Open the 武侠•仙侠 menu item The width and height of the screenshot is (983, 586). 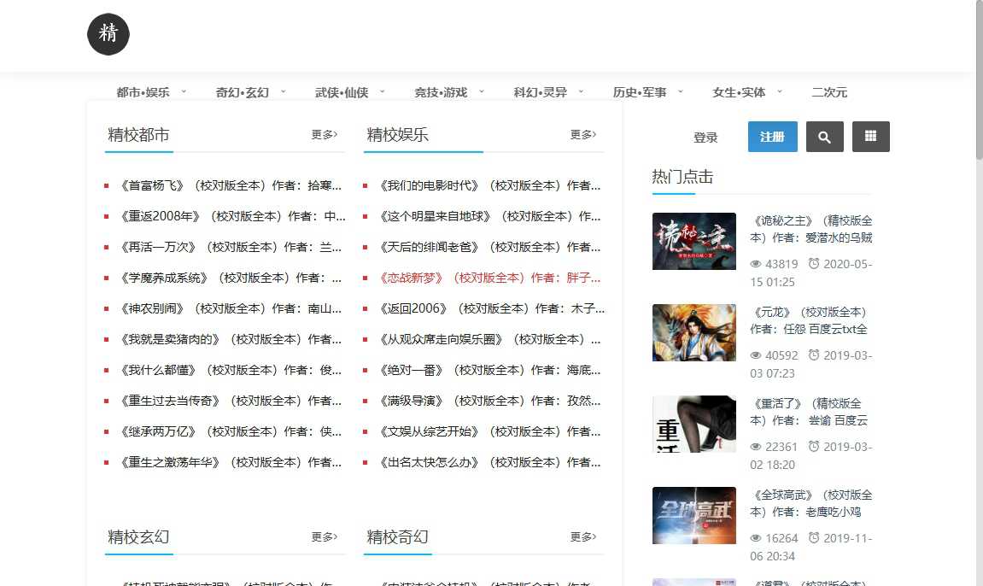[342, 92]
